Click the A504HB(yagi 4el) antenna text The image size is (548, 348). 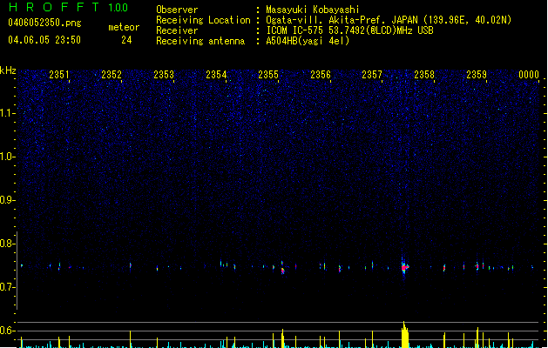308,41
